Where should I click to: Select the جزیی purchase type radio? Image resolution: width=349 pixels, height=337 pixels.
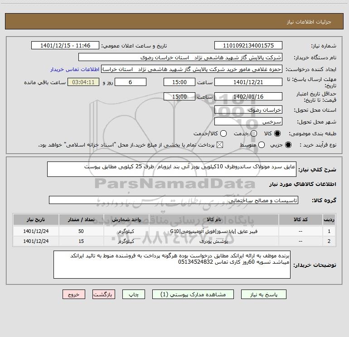tap(288, 145)
